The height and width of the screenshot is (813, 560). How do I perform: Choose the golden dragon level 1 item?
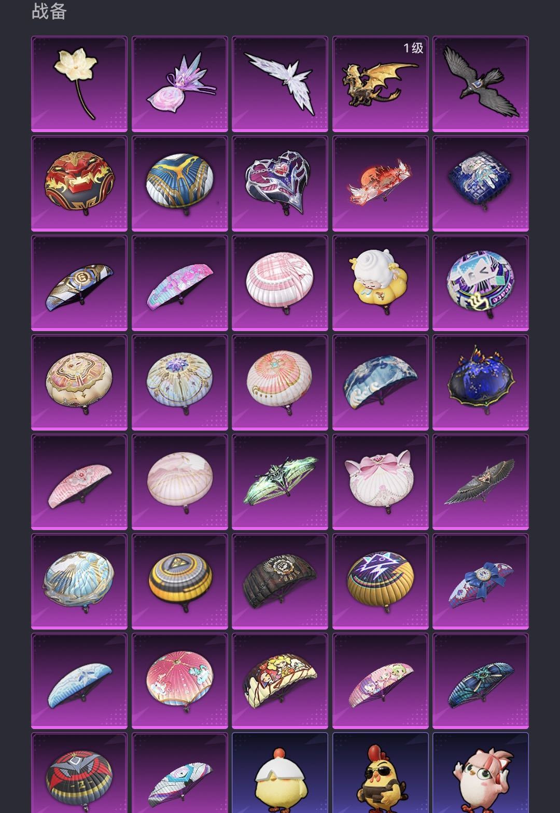381,84
